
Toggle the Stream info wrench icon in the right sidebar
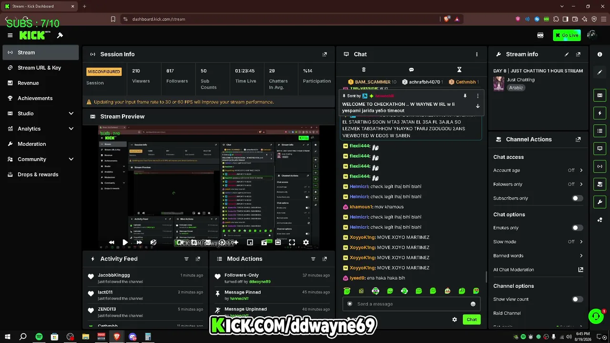point(600,202)
